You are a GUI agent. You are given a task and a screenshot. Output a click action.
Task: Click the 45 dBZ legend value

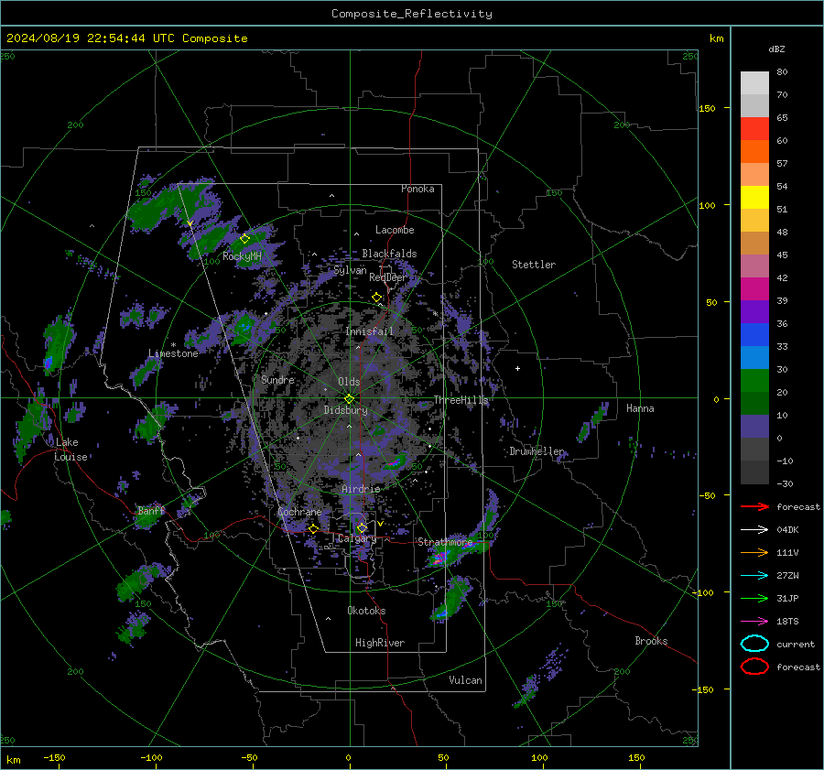pos(782,255)
